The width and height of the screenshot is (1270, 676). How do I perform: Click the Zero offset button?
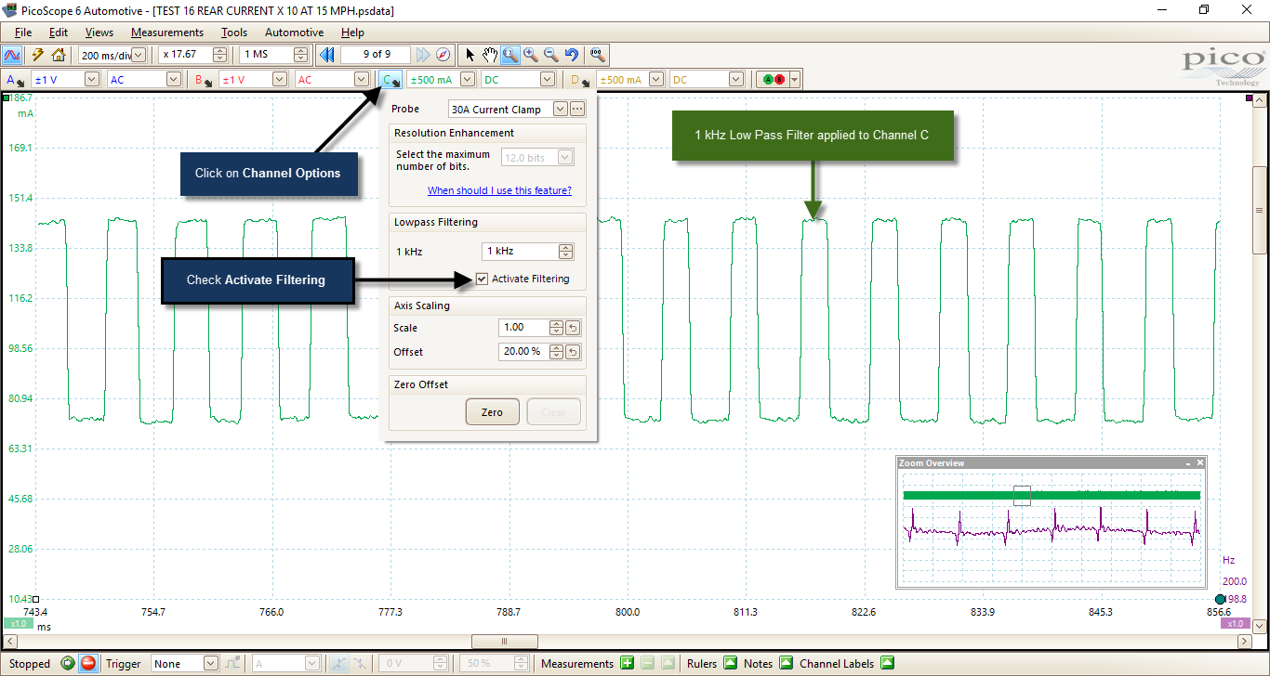[x=493, y=412]
